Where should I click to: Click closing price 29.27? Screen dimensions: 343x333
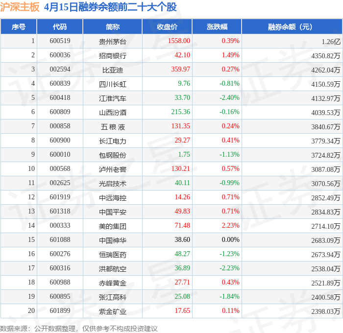tap(182, 141)
